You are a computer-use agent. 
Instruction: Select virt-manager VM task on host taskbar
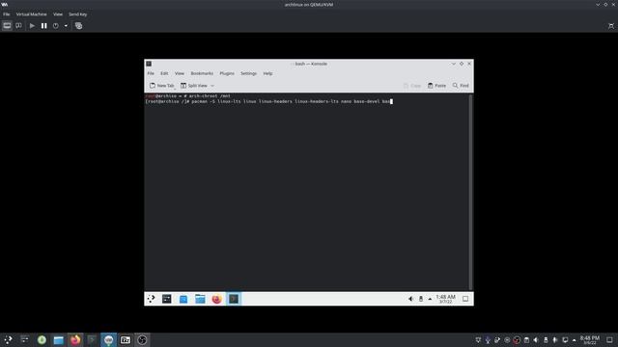point(108,340)
